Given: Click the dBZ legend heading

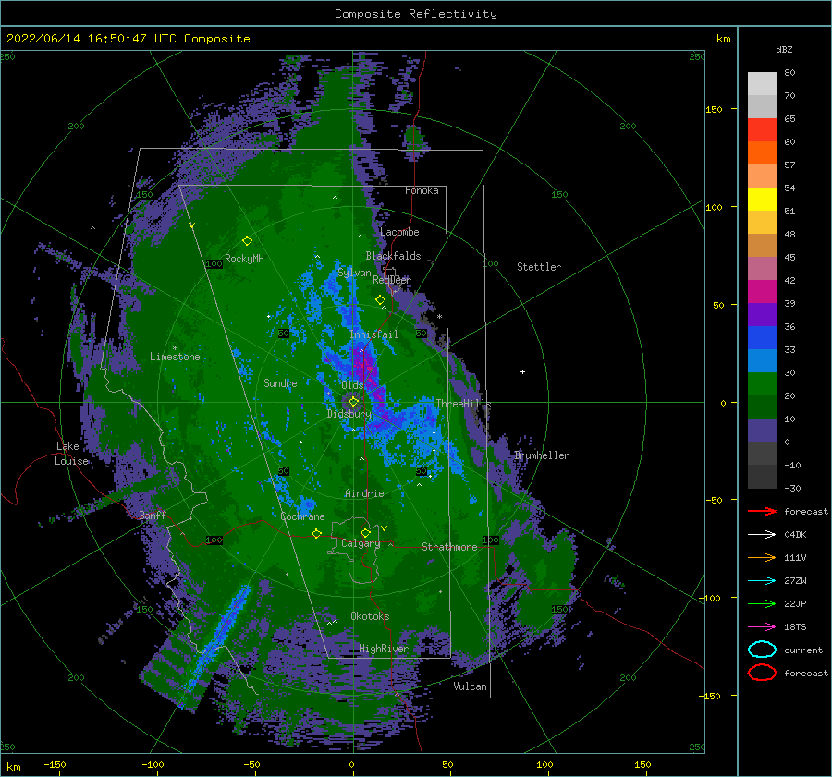Looking at the screenshot, I should (784, 49).
